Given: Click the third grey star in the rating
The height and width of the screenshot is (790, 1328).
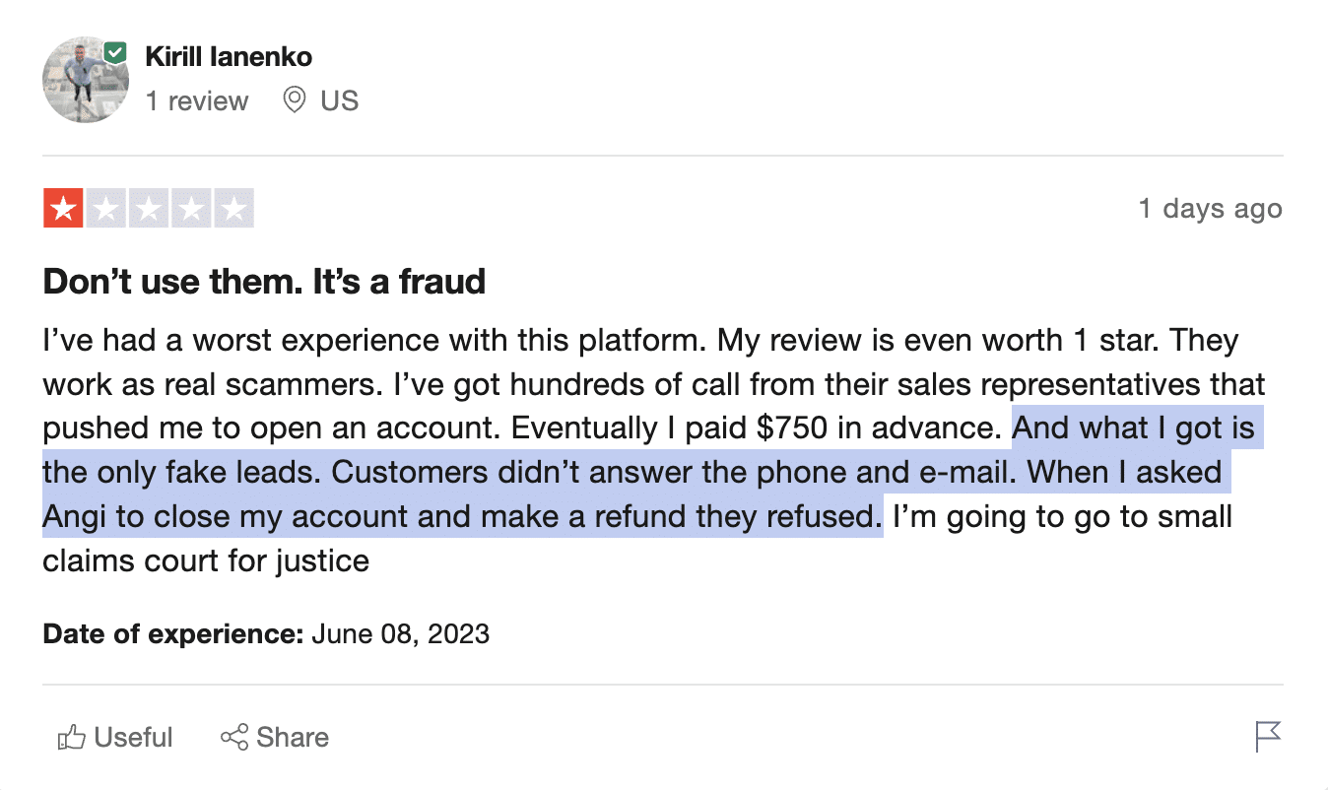Looking at the screenshot, I should tap(149, 209).
